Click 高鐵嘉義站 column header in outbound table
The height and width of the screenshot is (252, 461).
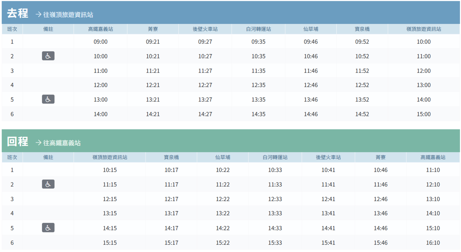(101, 29)
